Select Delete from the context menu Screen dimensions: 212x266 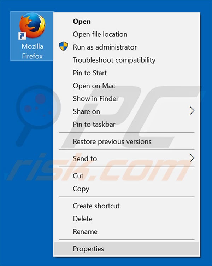[x=126, y=219]
